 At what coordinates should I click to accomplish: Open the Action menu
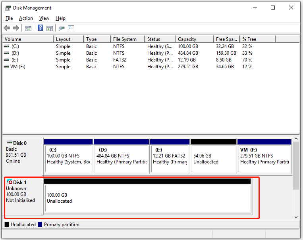coord(26,18)
